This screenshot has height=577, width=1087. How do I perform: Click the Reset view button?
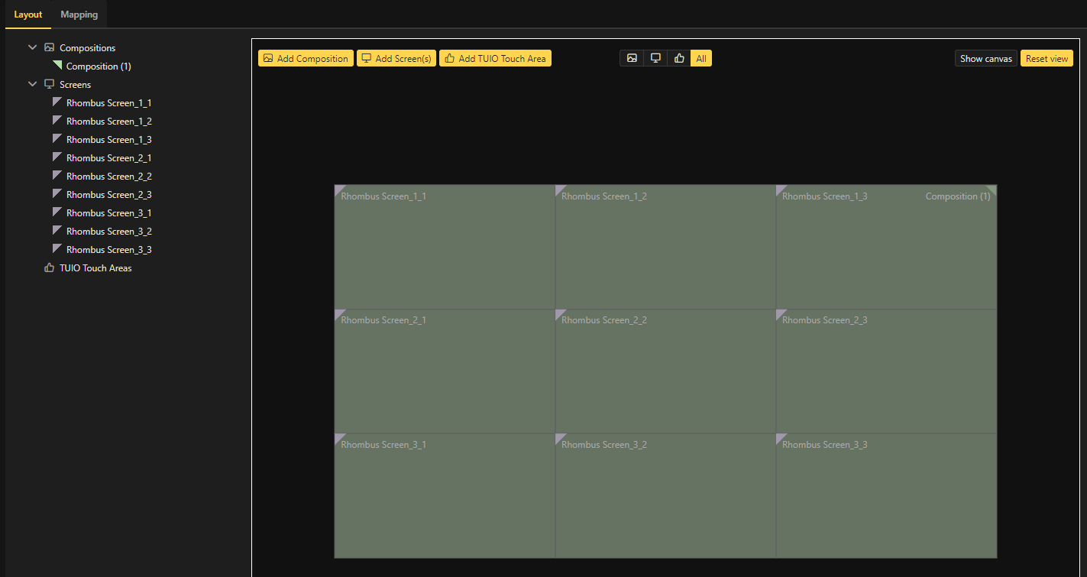point(1047,59)
